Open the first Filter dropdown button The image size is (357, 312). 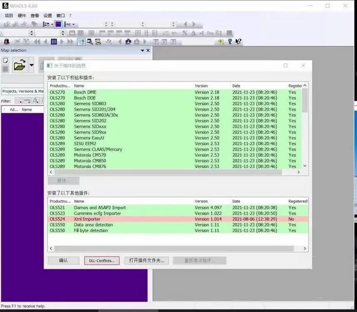tap(19, 101)
